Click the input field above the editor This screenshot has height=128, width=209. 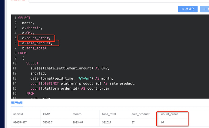(119, 1)
